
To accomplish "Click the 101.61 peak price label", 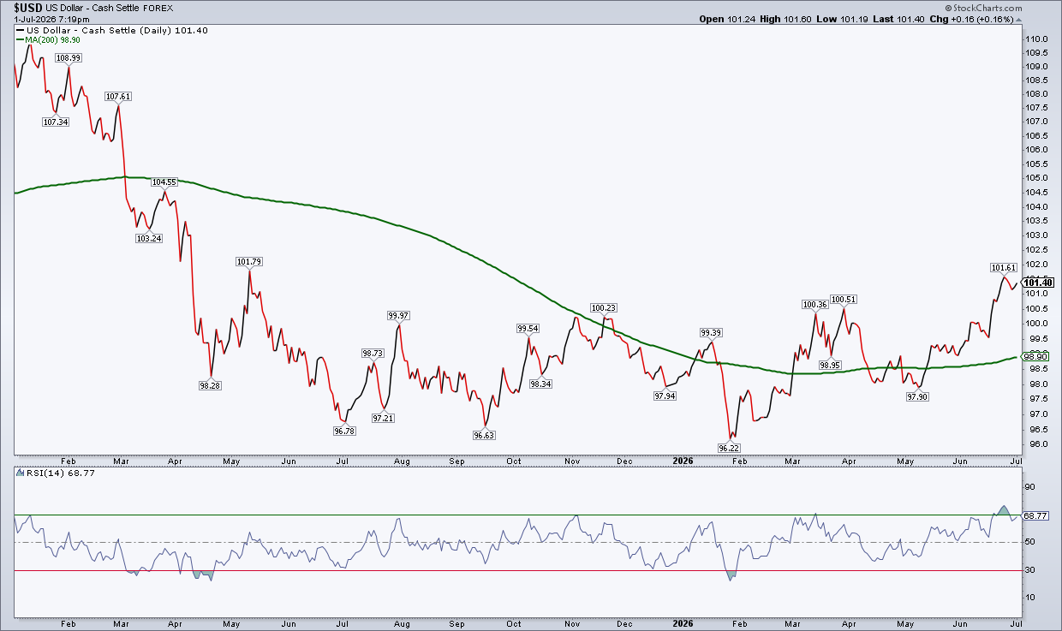I will click(1003, 268).
